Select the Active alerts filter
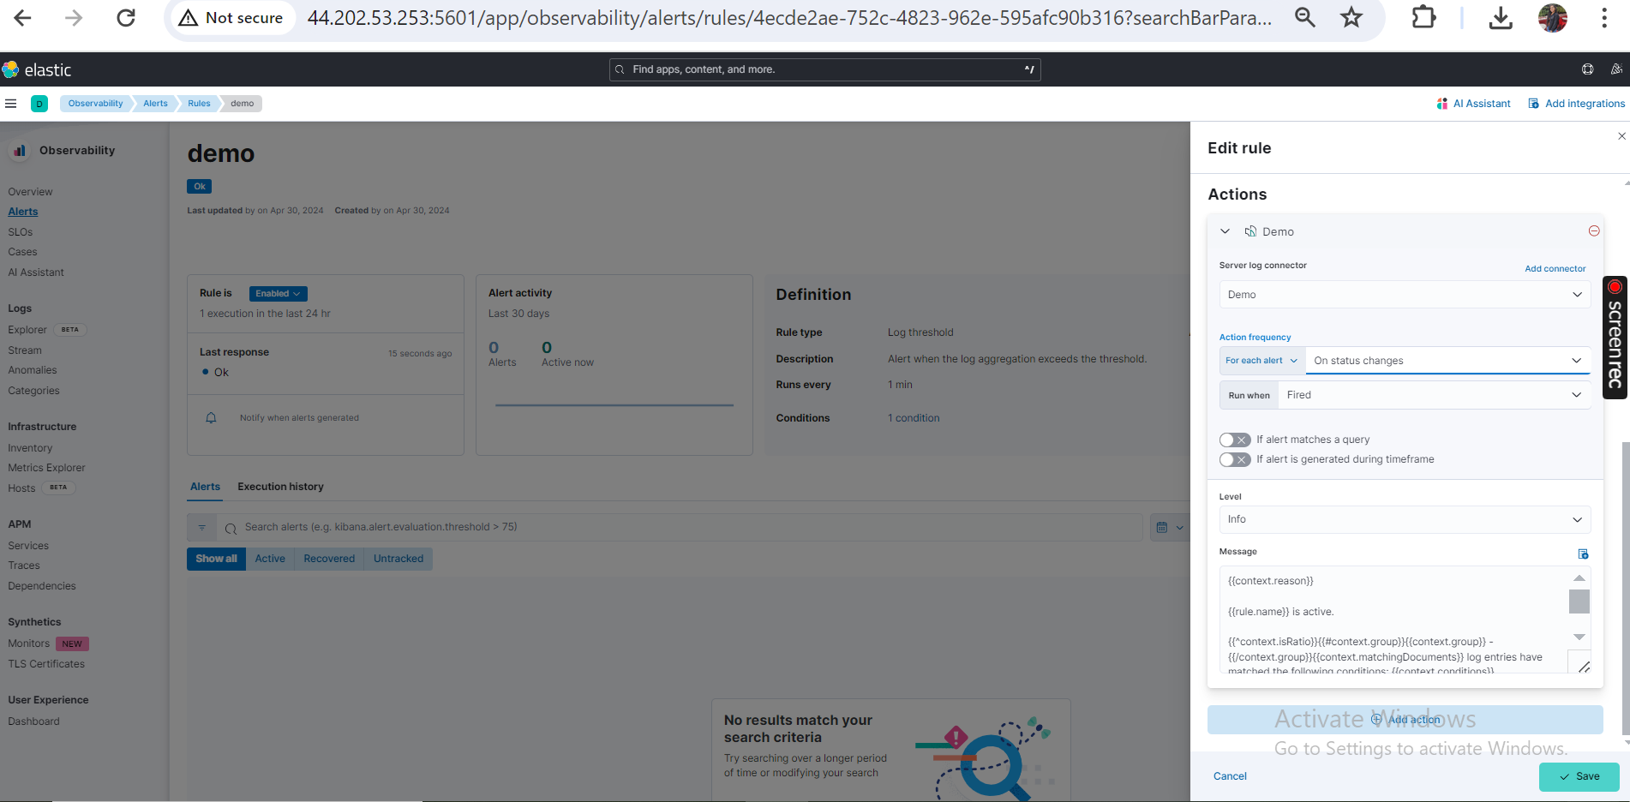1630x802 pixels. coord(270,559)
